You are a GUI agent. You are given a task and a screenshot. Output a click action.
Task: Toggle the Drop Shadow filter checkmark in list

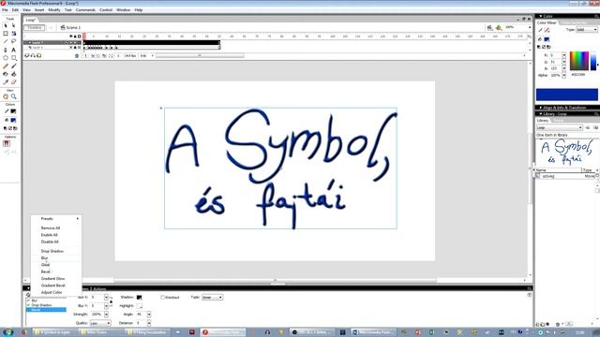[x=28, y=305]
